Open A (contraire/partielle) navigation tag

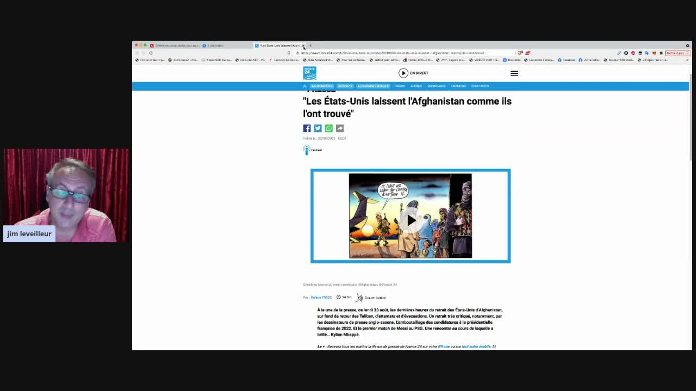click(x=373, y=86)
